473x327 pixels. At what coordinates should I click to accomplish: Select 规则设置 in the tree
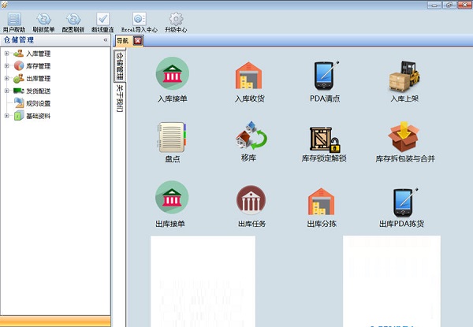coord(38,104)
